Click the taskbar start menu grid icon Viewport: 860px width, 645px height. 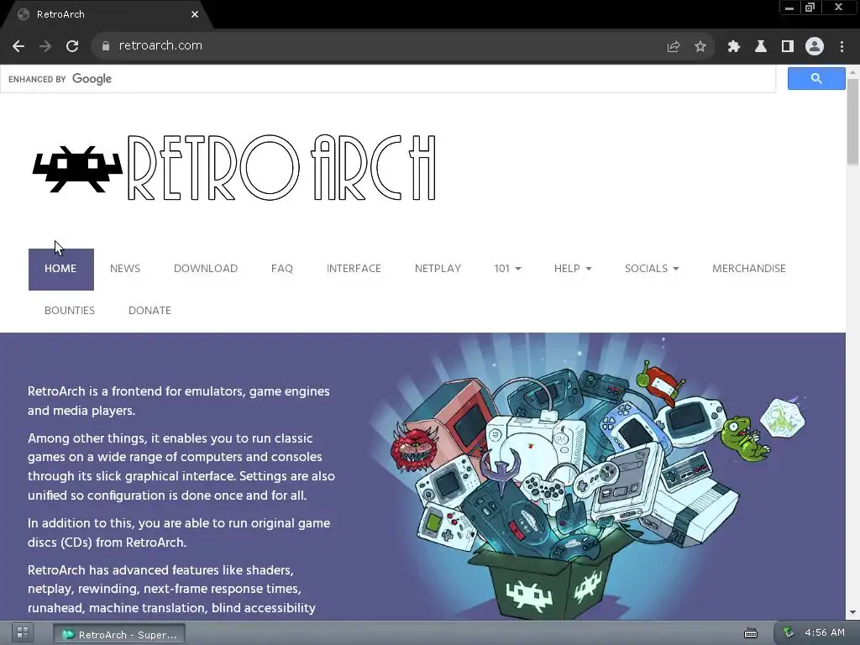pos(23,632)
